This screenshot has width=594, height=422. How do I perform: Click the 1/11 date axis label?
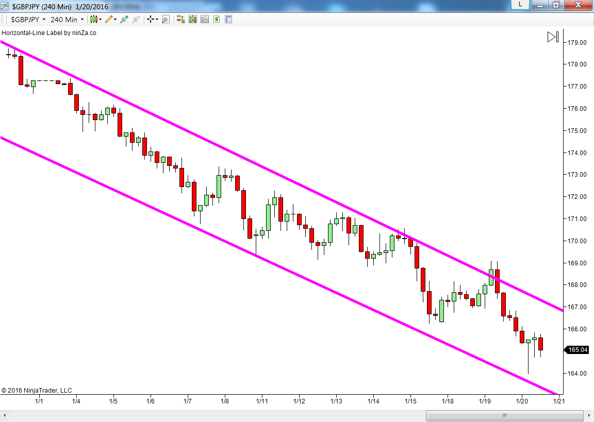click(262, 401)
